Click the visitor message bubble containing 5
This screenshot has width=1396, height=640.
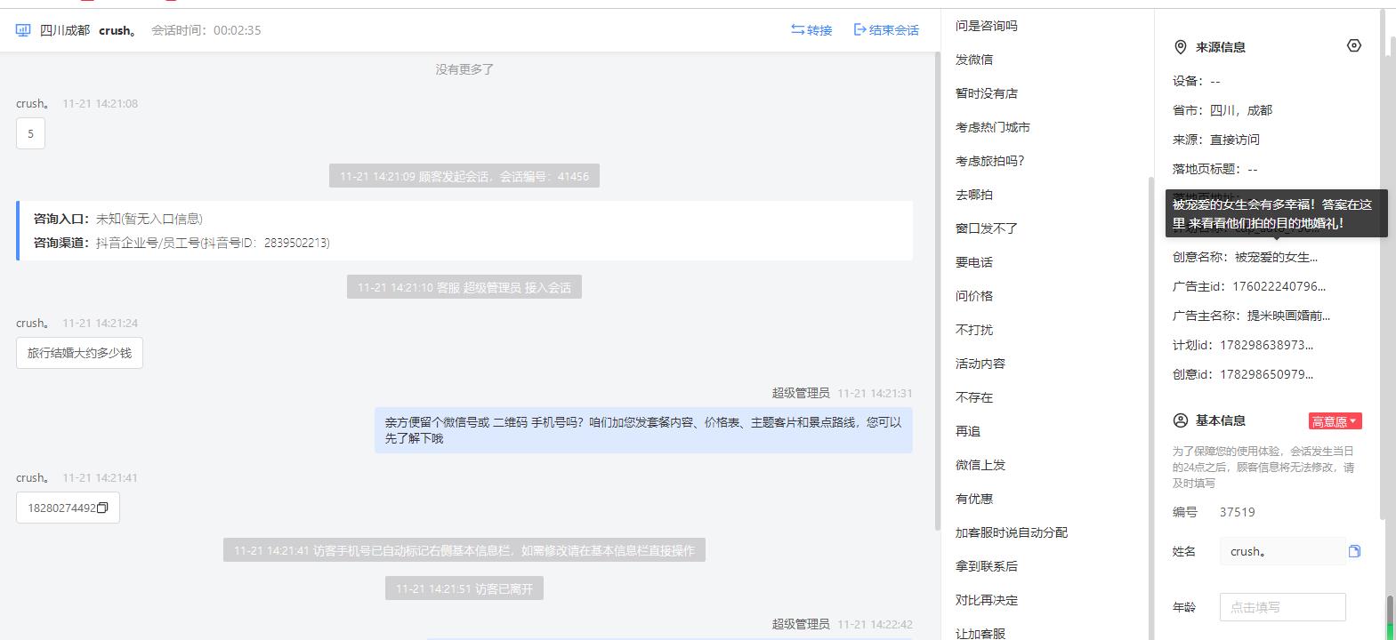click(30, 134)
